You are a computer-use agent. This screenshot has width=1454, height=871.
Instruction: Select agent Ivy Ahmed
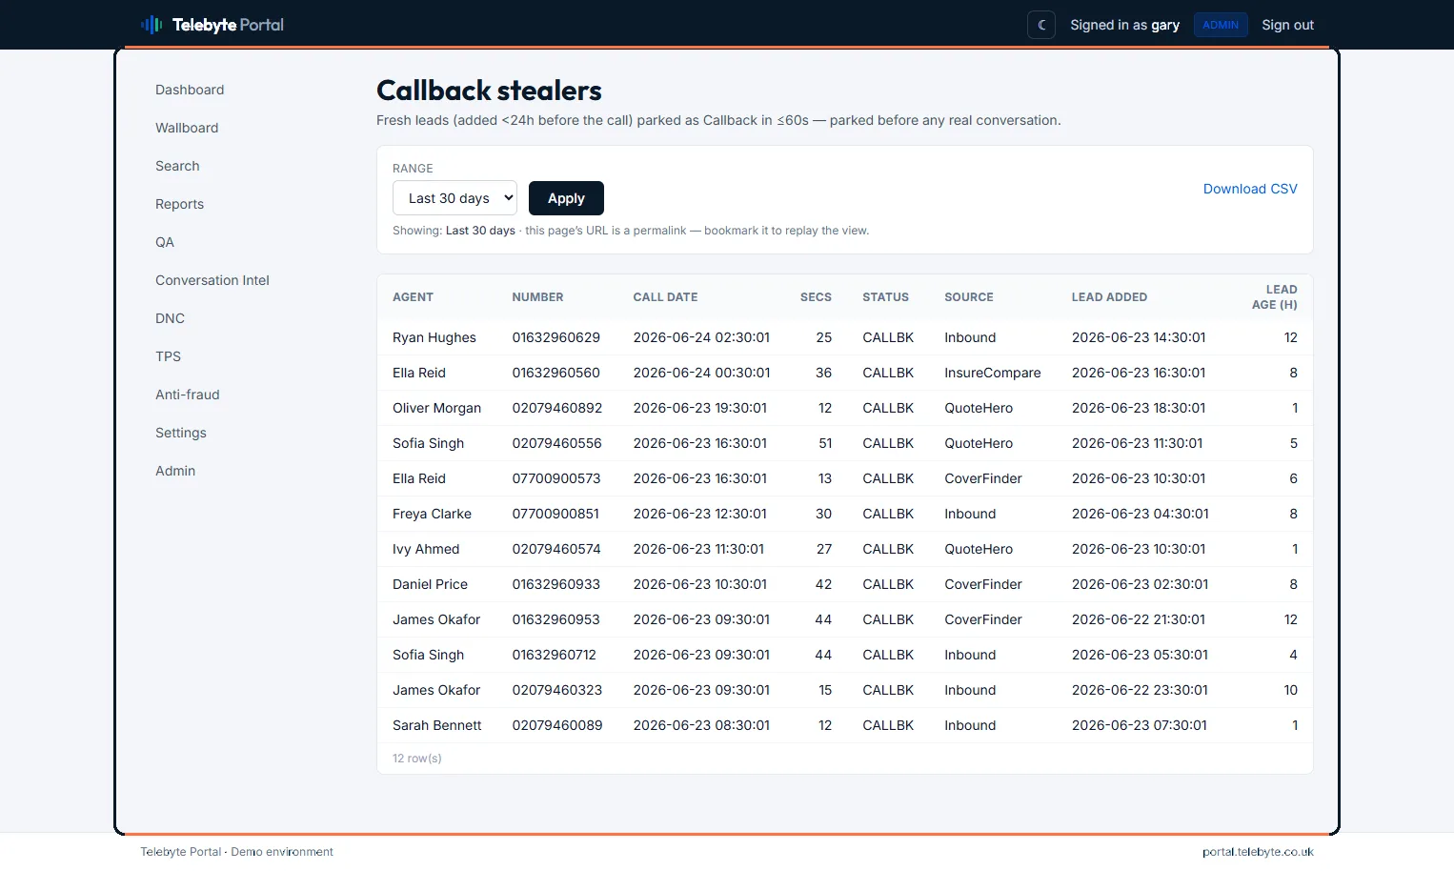coord(426,549)
